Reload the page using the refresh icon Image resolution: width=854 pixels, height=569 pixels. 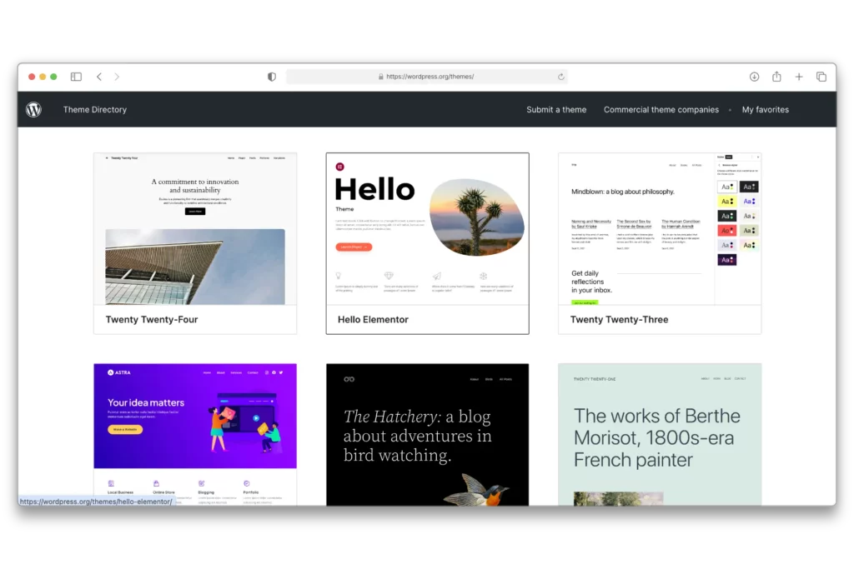560,77
